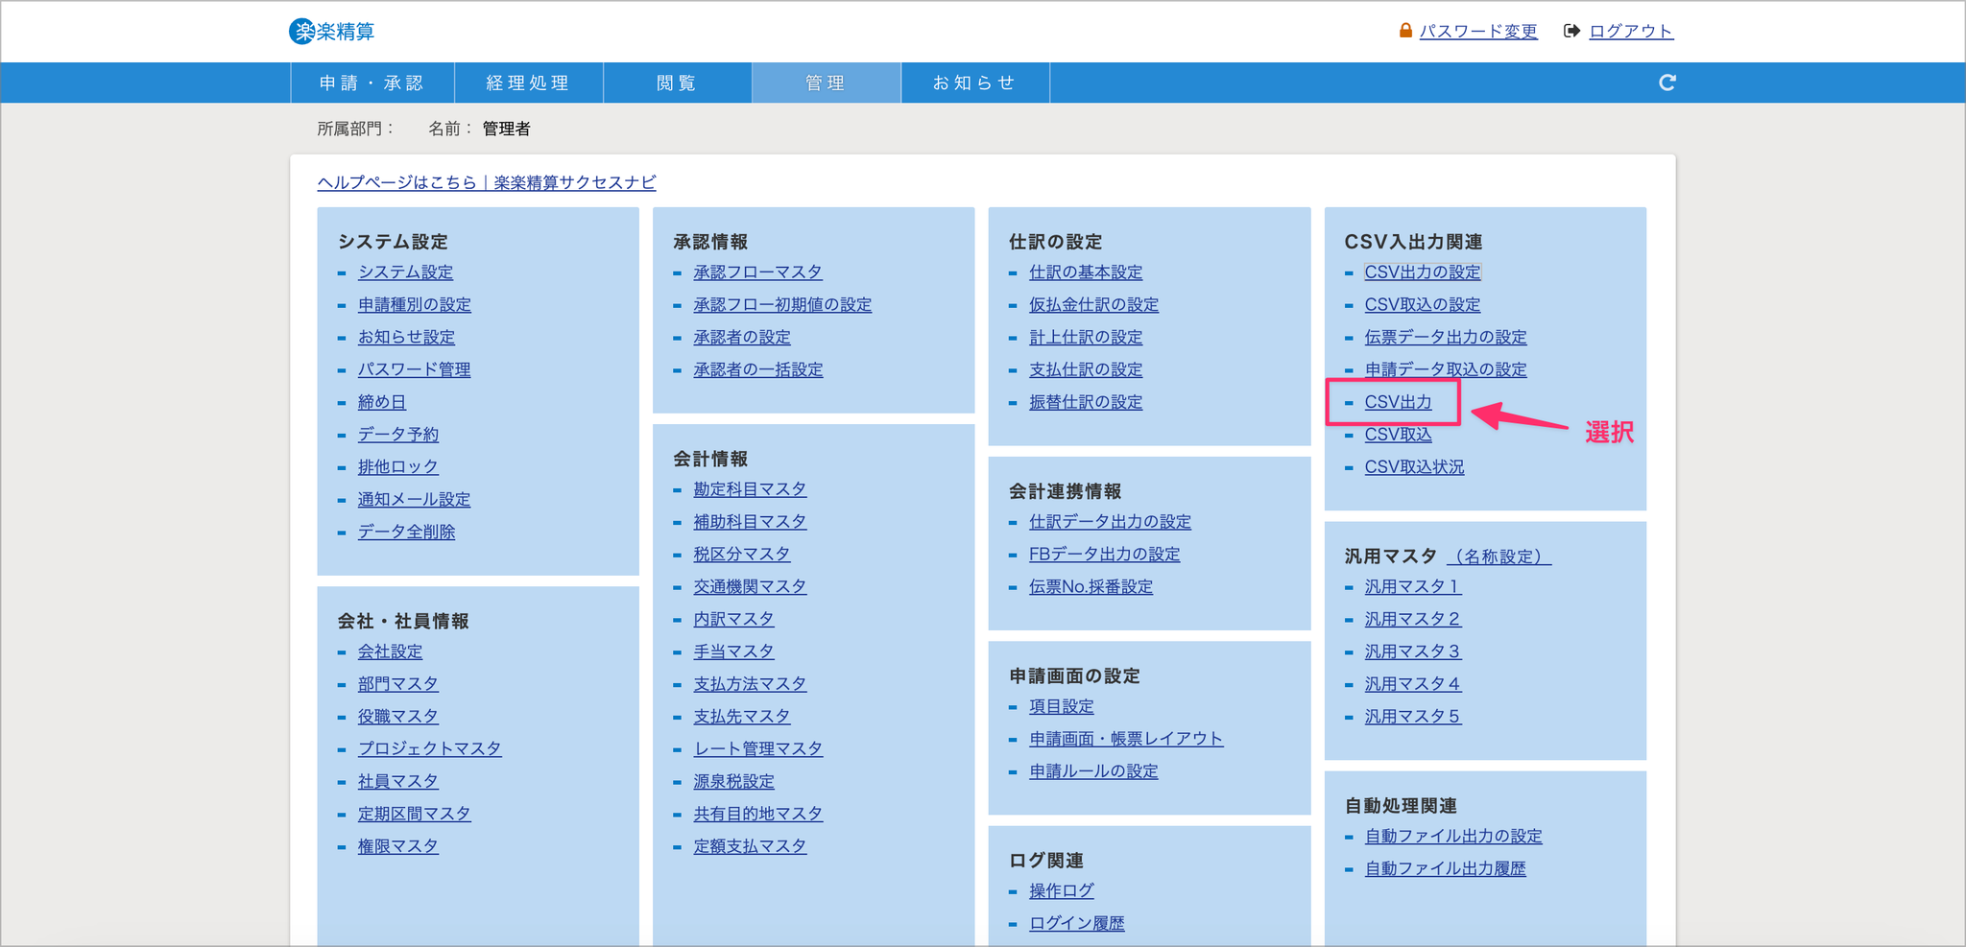This screenshot has width=1966, height=947.
Task: Open 交通機関マスタ
Action: coord(750,587)
